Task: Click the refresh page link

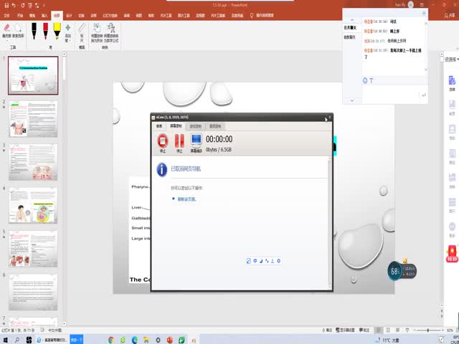Action: click(186, 199)
